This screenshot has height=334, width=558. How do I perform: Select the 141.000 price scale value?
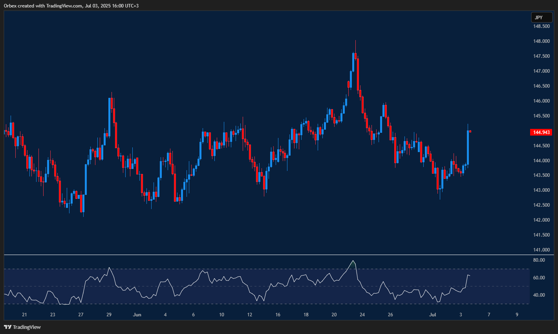542,250
